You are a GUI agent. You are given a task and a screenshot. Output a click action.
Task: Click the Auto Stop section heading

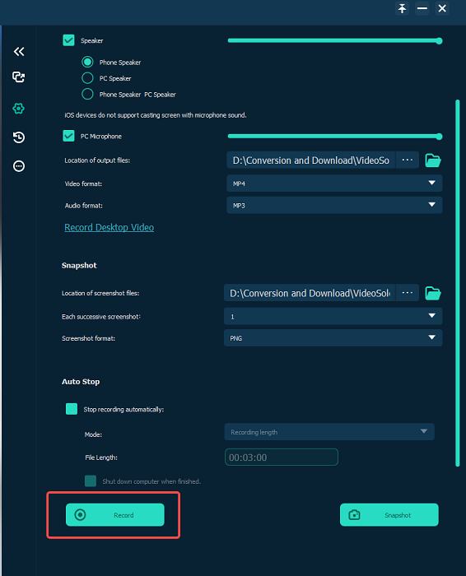pyautogui.click(x=81, y=382)
